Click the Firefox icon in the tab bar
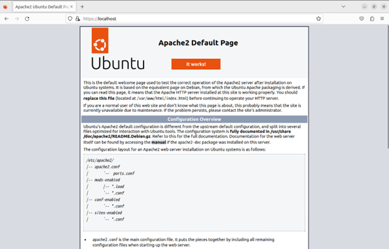The width and height of the screenshot is (389, 249). pos(5,6)
